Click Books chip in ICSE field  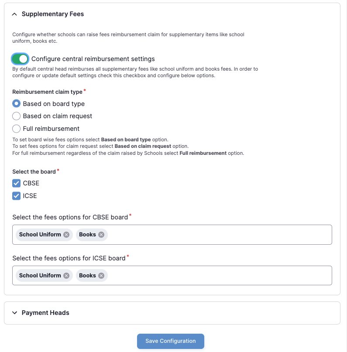point(87,276)
